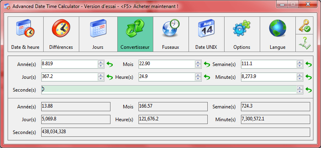The image size is (321, 148).
Task: Reset the Seconde(s) input with green arrow
Action: coord(309,90)
